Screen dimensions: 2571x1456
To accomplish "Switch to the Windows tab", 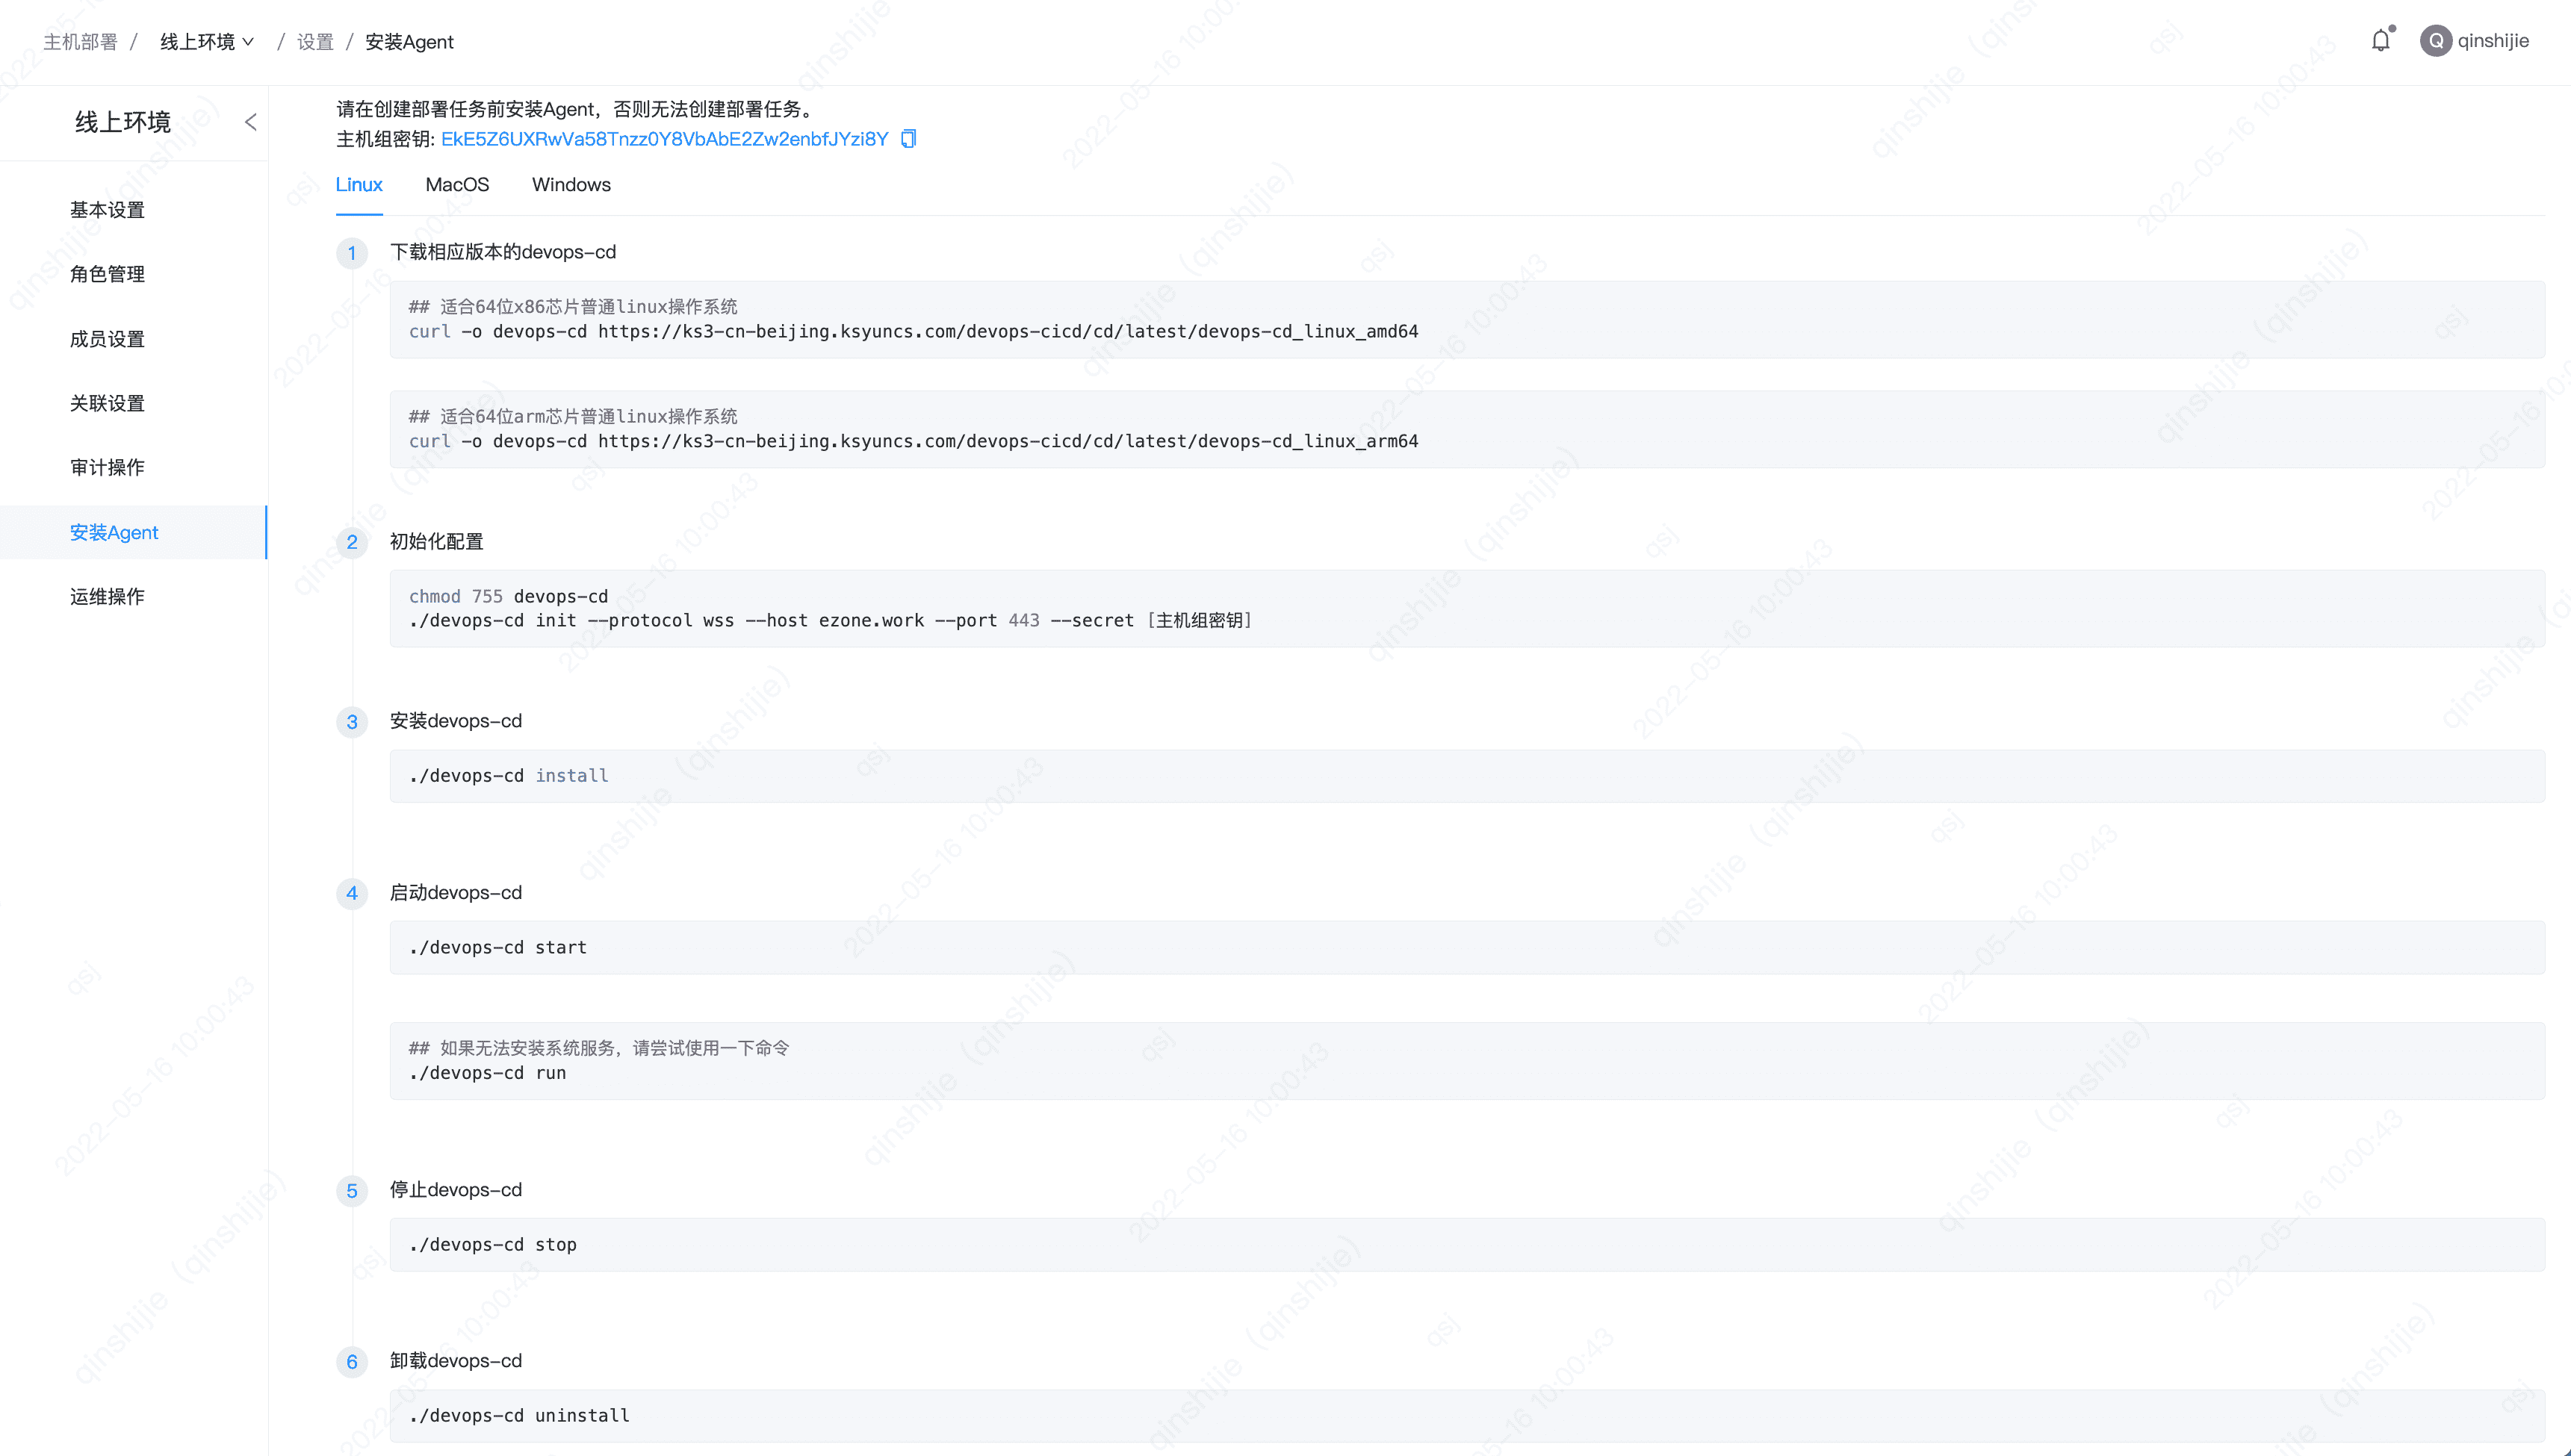I will [x=570, y=185].
